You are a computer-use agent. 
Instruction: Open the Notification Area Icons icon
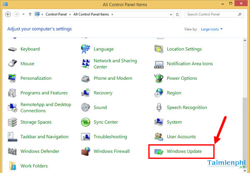[x=159, y=64]
